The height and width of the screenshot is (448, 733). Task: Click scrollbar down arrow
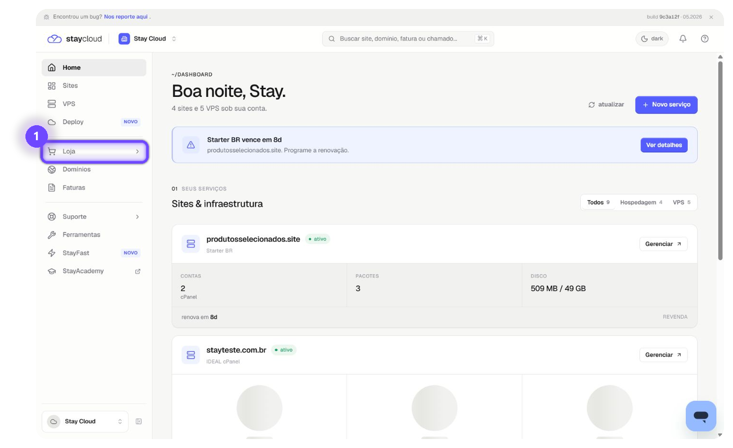pos(720,435)
